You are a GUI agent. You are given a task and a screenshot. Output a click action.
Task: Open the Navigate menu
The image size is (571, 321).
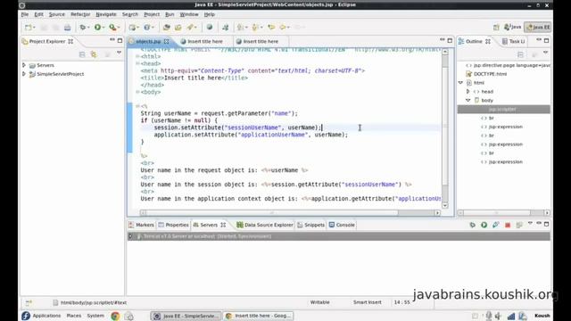pyautogui.click(x=106, y=14)
